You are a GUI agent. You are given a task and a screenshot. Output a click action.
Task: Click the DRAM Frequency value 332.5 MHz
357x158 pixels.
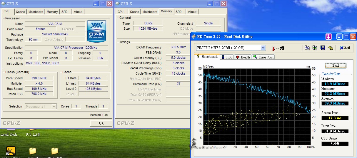178,47
